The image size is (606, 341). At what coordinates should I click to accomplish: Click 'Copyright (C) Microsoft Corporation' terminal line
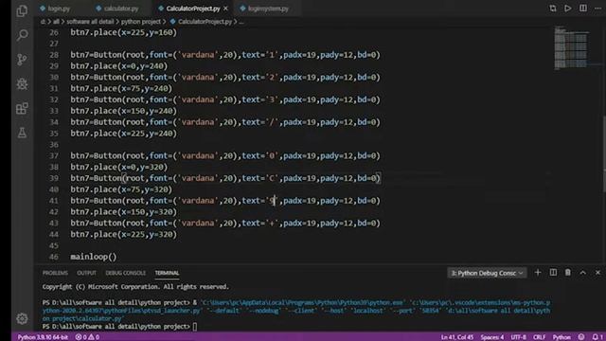135,287
